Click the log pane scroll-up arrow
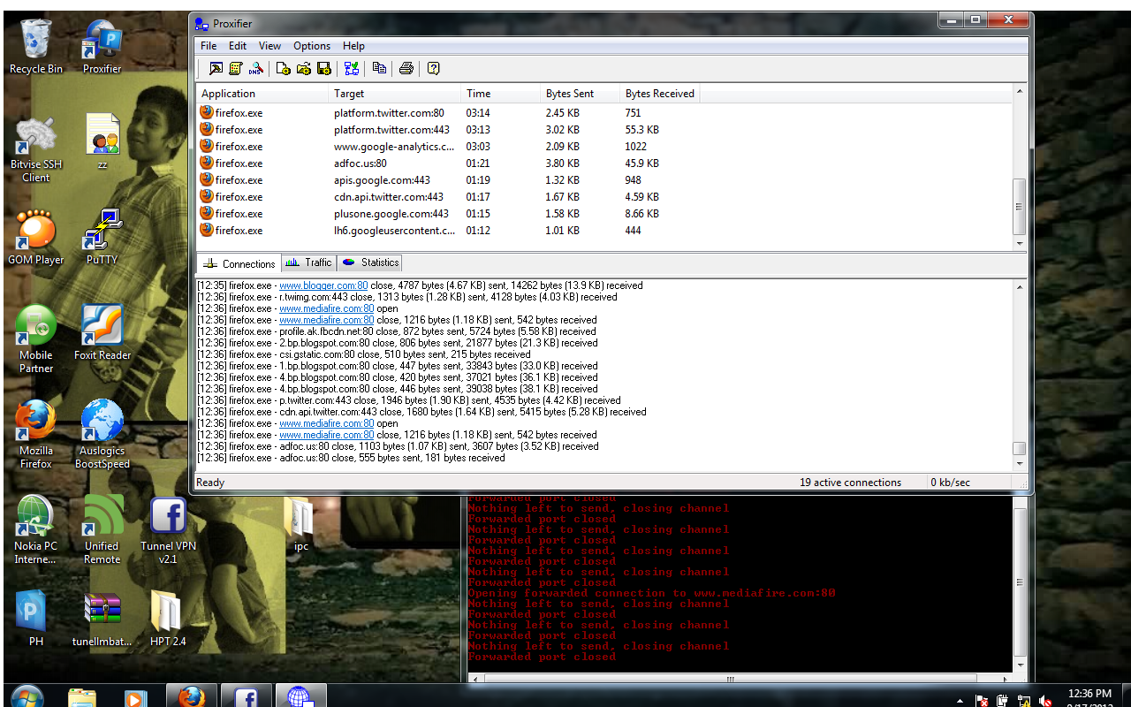The image size is (1131, 707). click(x=1020, y=287)
